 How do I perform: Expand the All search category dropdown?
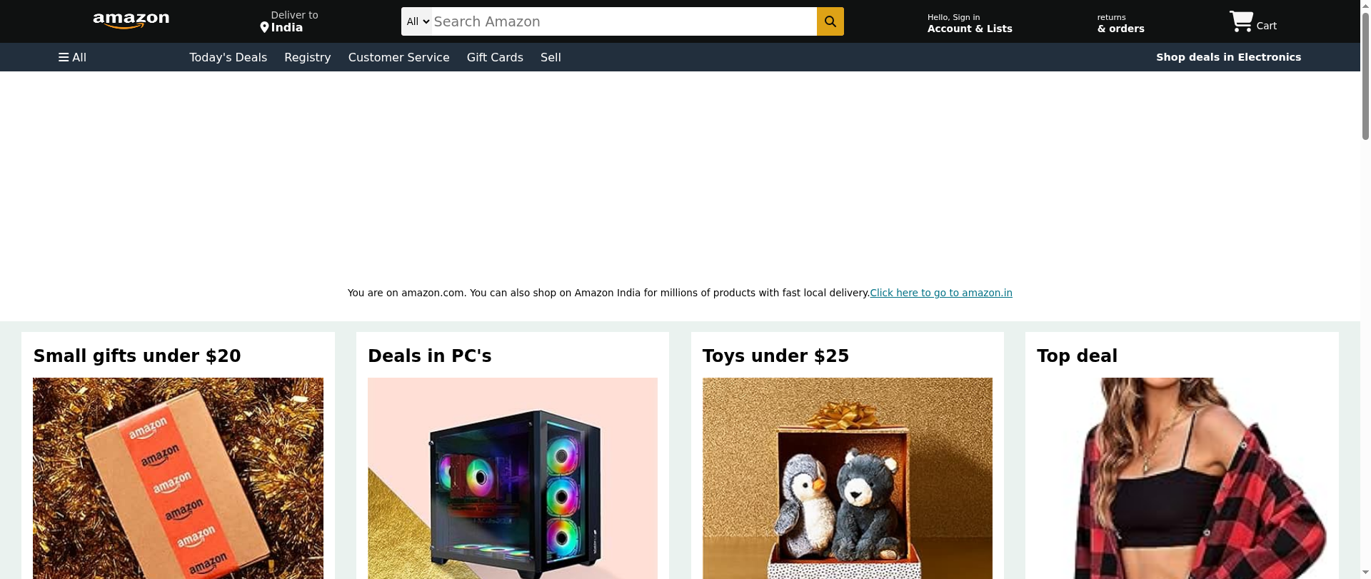coord(417,21)
